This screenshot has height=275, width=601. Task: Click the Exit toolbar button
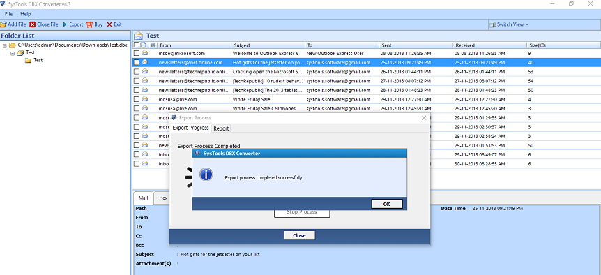point(114,24)
